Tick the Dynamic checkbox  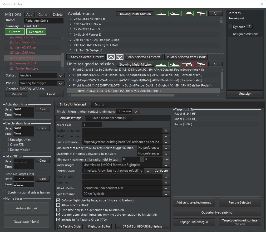tap(230, 27)
